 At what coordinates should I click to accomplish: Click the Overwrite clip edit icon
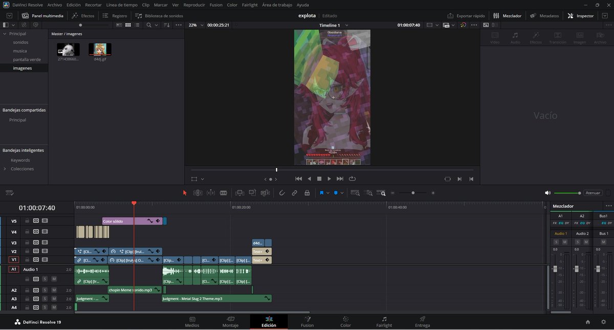252,193
